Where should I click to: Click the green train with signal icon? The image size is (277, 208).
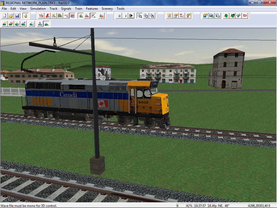click(232, 16)
